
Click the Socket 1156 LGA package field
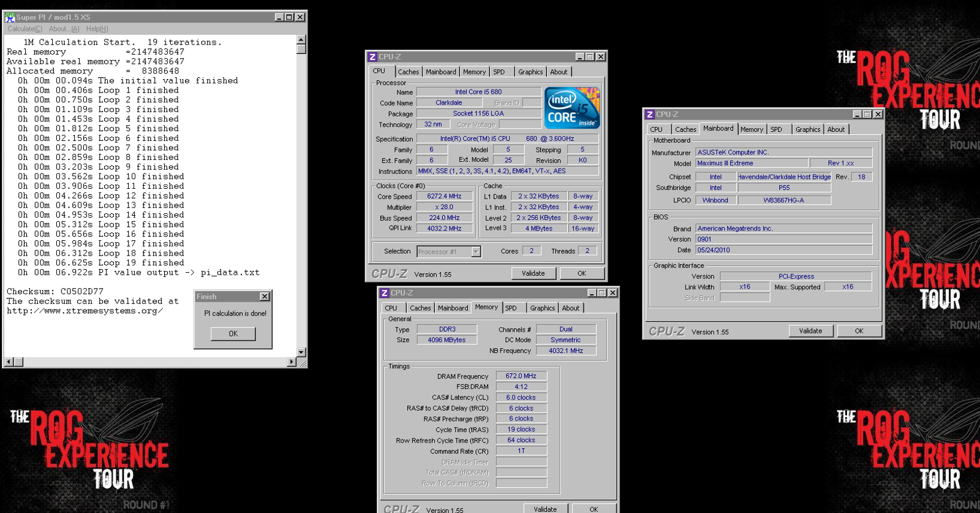pyautogui.click(x=478, y=114)
